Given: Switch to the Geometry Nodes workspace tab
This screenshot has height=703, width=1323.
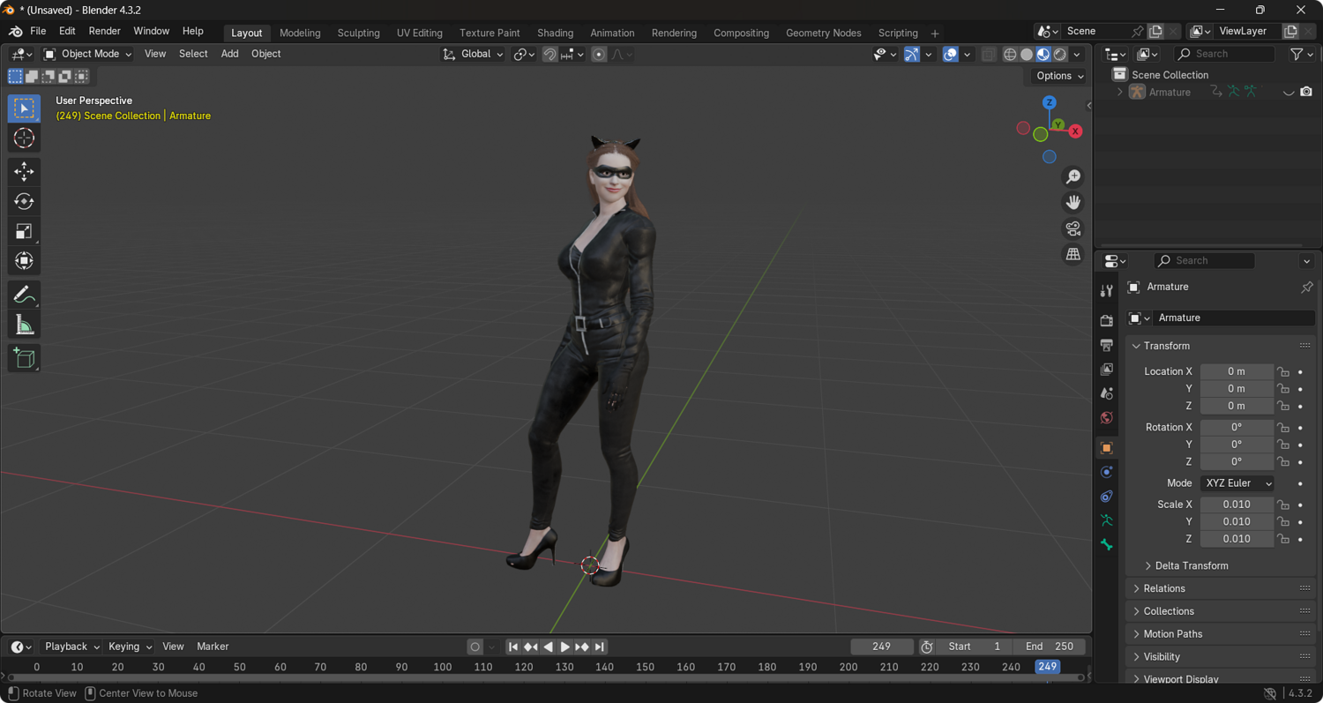Looking at the screenshot, I should tap(823, 33).
